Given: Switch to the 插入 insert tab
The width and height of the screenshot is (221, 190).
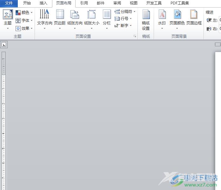Looking at the screenshot, I should click(x=44, y=3).
